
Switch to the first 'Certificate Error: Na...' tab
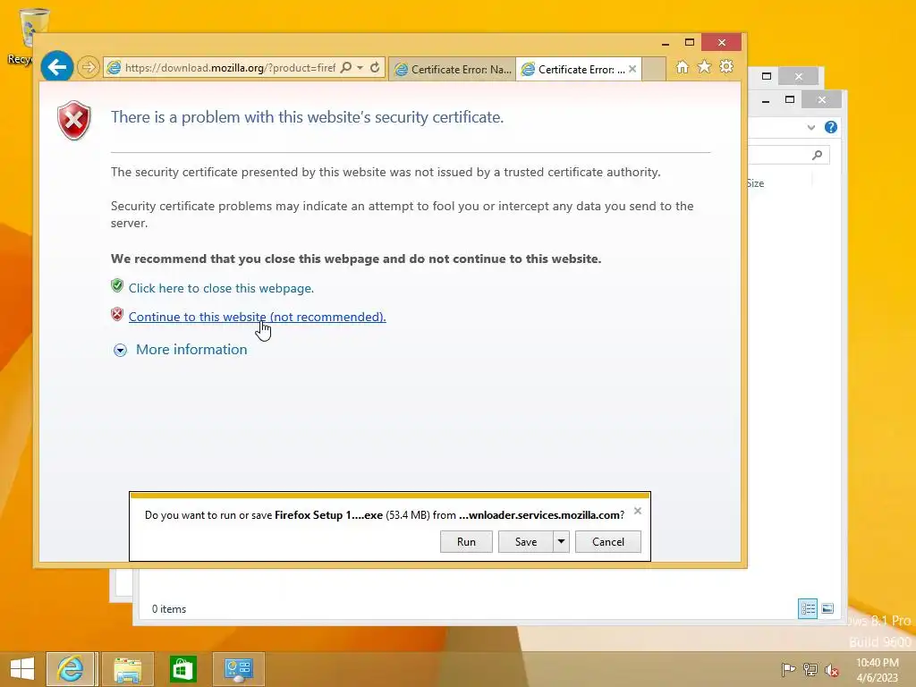coord(452,70)
